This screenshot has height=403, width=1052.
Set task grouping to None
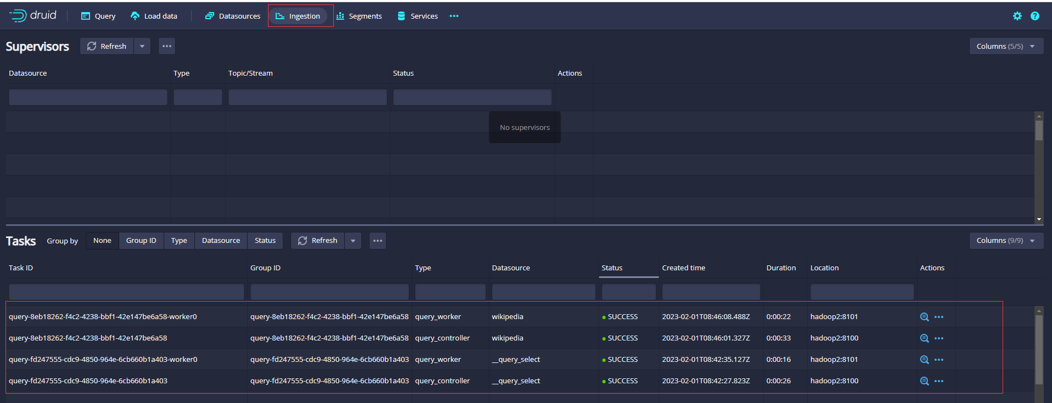pos(102,240)
